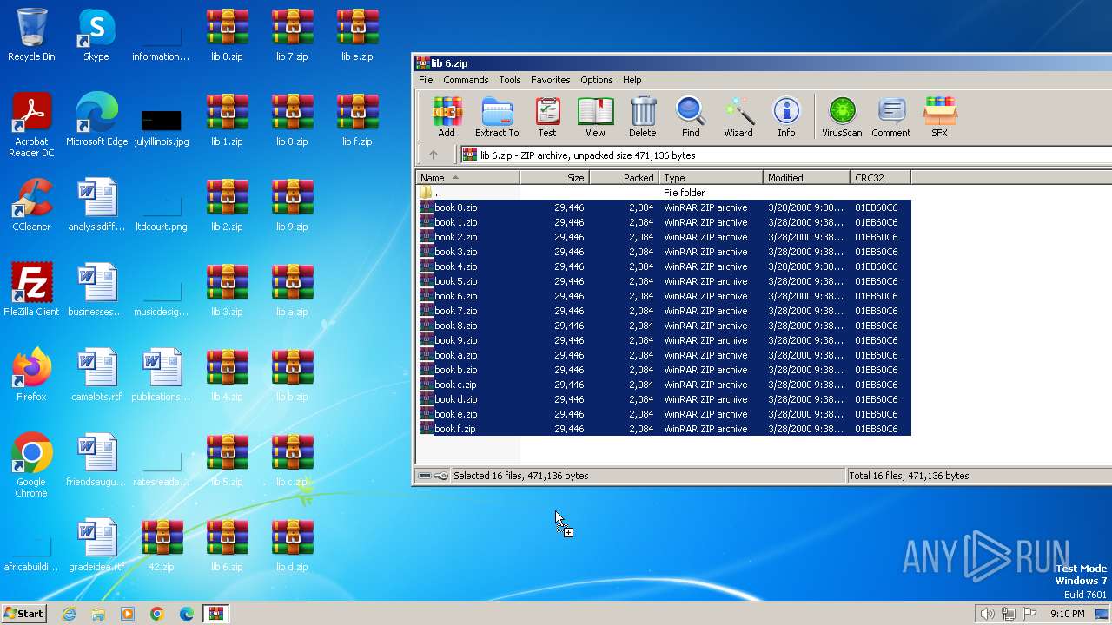Select the CCleaner desktop icon
This screenshot has width=1112, height=625.
pyautogui.click(x=31, y=205)
